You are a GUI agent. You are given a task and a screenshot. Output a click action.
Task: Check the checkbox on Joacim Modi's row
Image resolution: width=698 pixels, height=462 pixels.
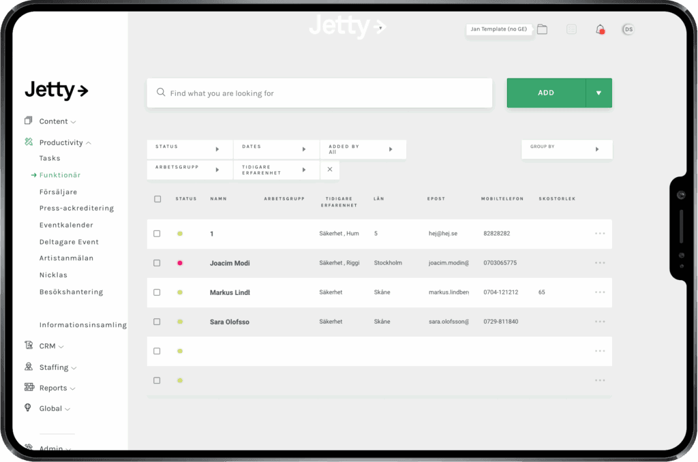tap(157, 262)
